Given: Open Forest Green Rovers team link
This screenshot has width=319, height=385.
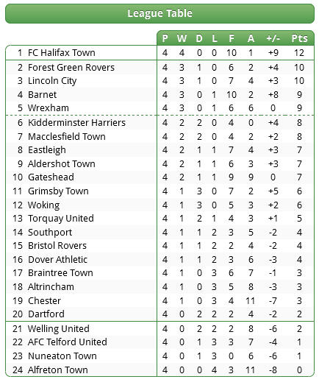Looking at the screenshot, I should coord(71,67).
